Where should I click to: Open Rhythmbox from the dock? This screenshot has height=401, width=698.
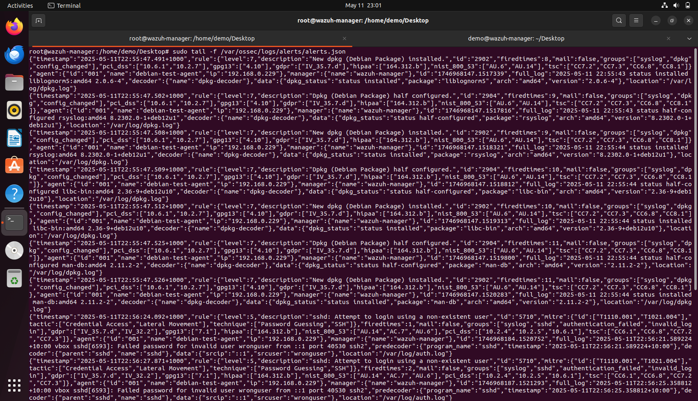[x=14, y=110]
